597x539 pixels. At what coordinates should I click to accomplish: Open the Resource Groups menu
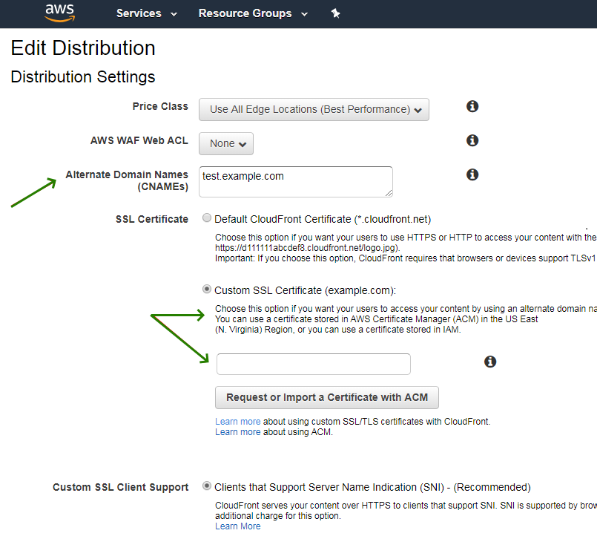tap(253, 13)
